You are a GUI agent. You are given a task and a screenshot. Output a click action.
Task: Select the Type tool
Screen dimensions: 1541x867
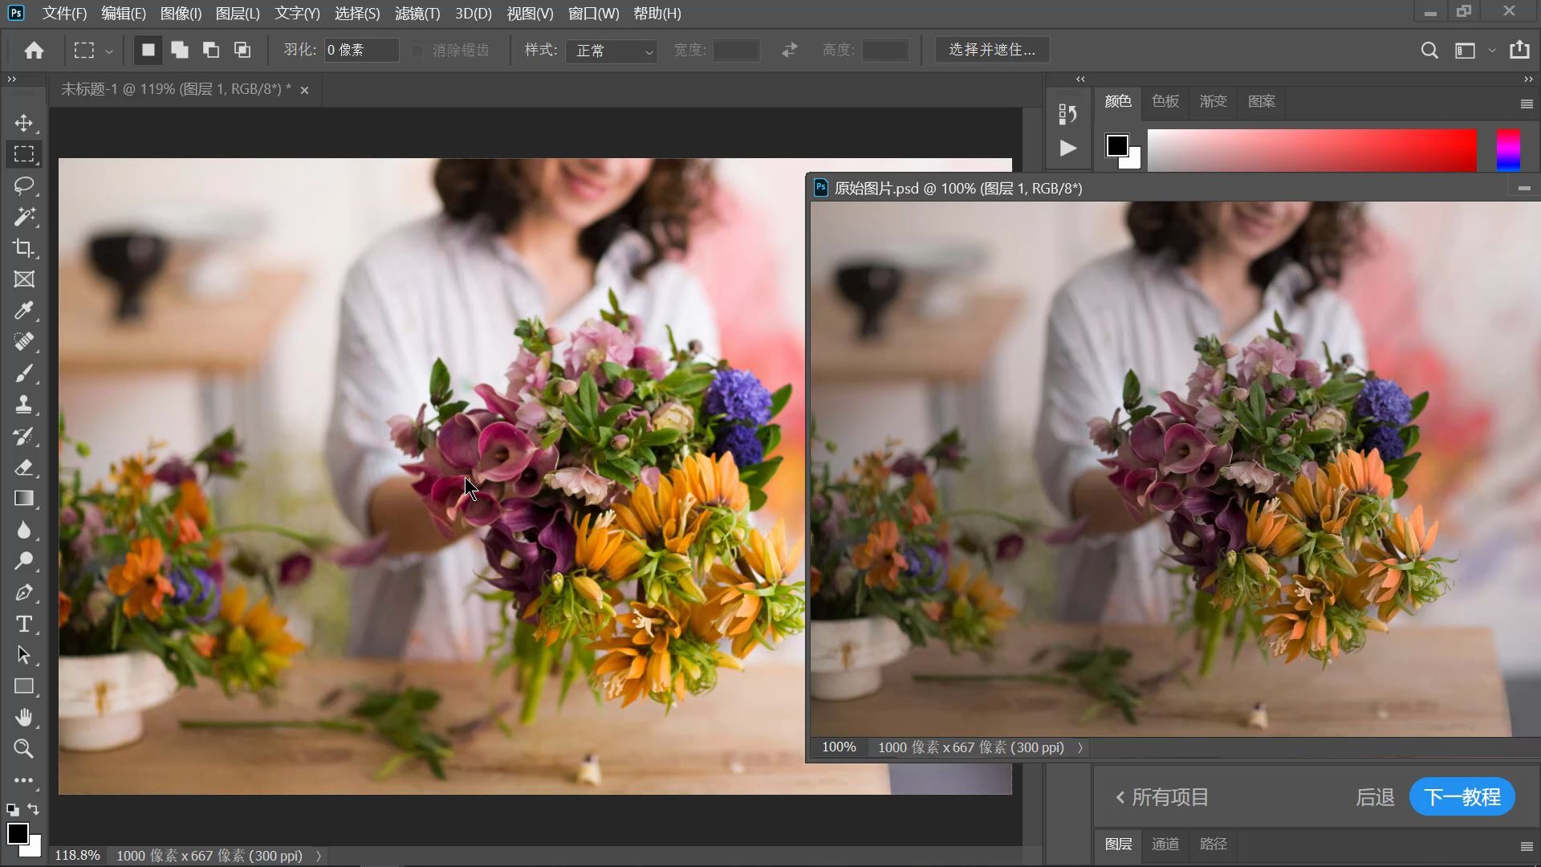pos(24,624)
